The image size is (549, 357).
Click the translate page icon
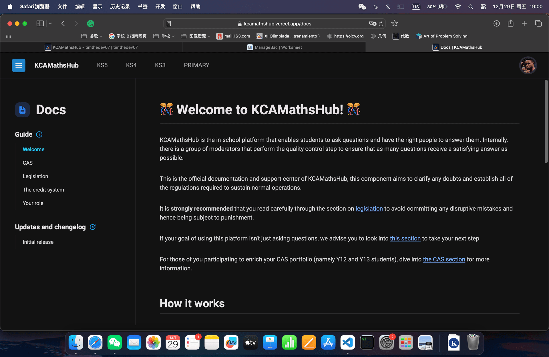[372, 23]
